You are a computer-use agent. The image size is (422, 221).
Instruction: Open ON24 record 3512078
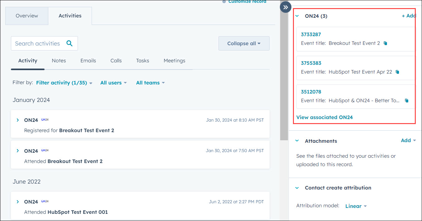point(311,92)
